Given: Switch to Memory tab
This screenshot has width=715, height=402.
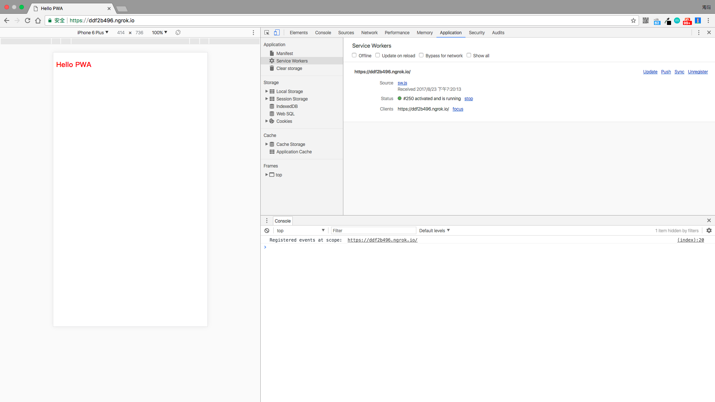Looking at the screenshot, I should tap(425, 32).
